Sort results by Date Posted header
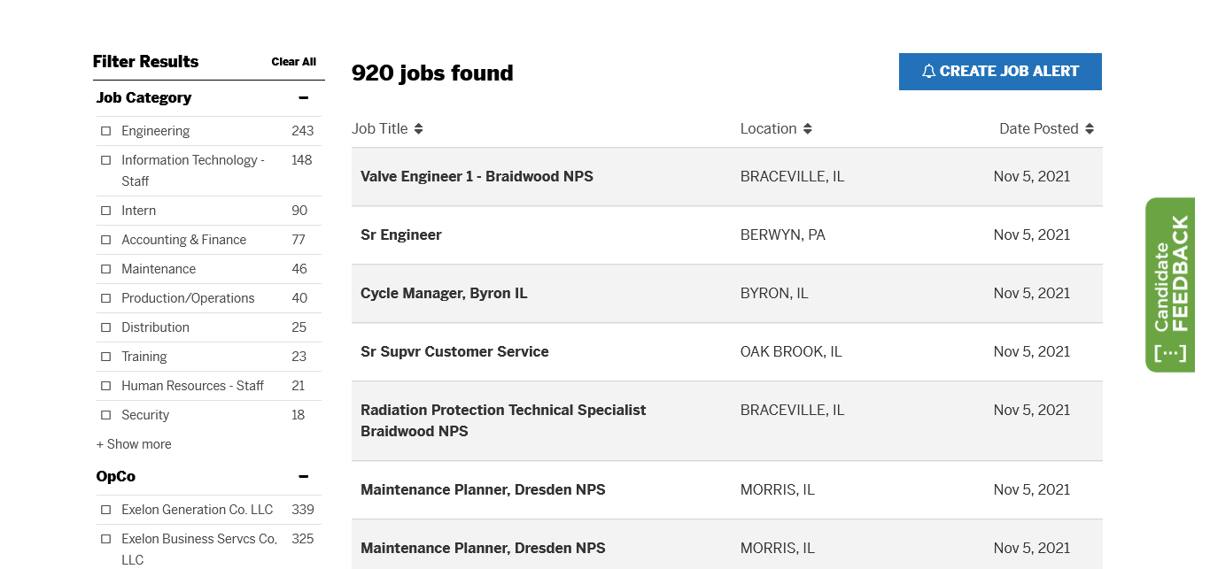 1038,129
